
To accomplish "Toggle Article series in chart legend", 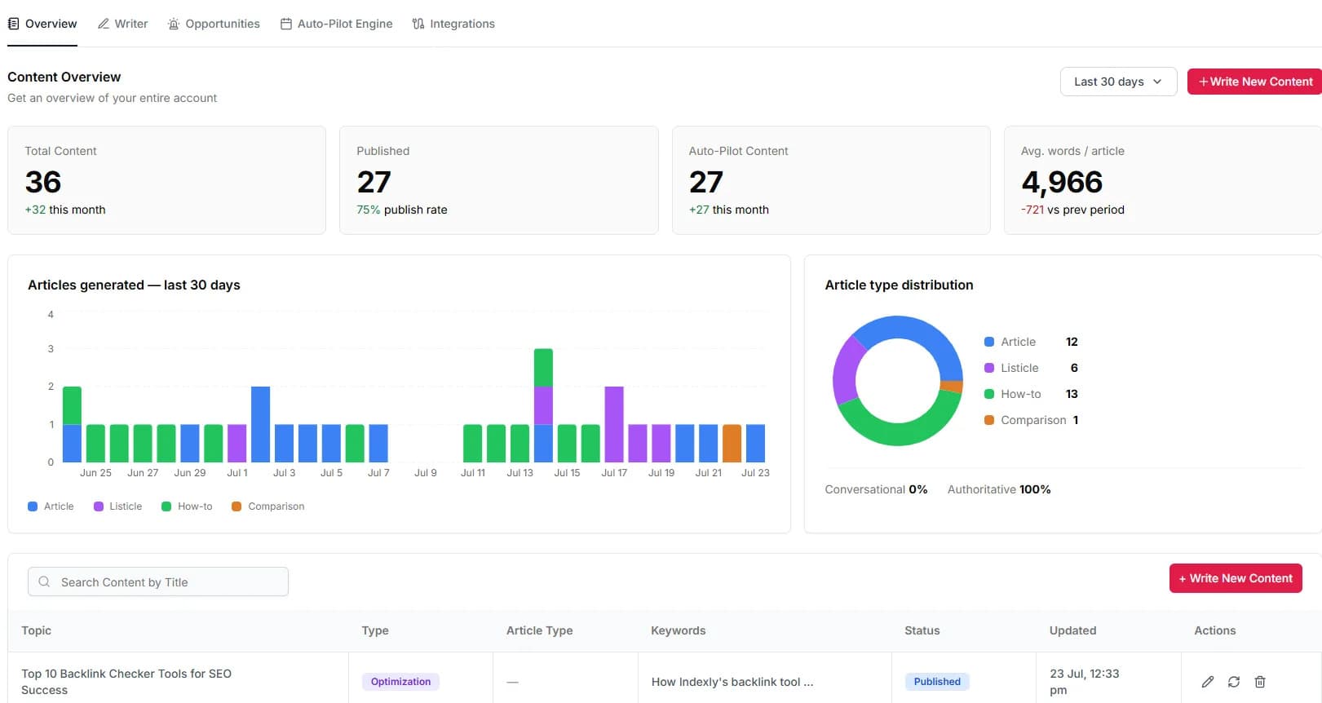I will [x=51, y=506].
